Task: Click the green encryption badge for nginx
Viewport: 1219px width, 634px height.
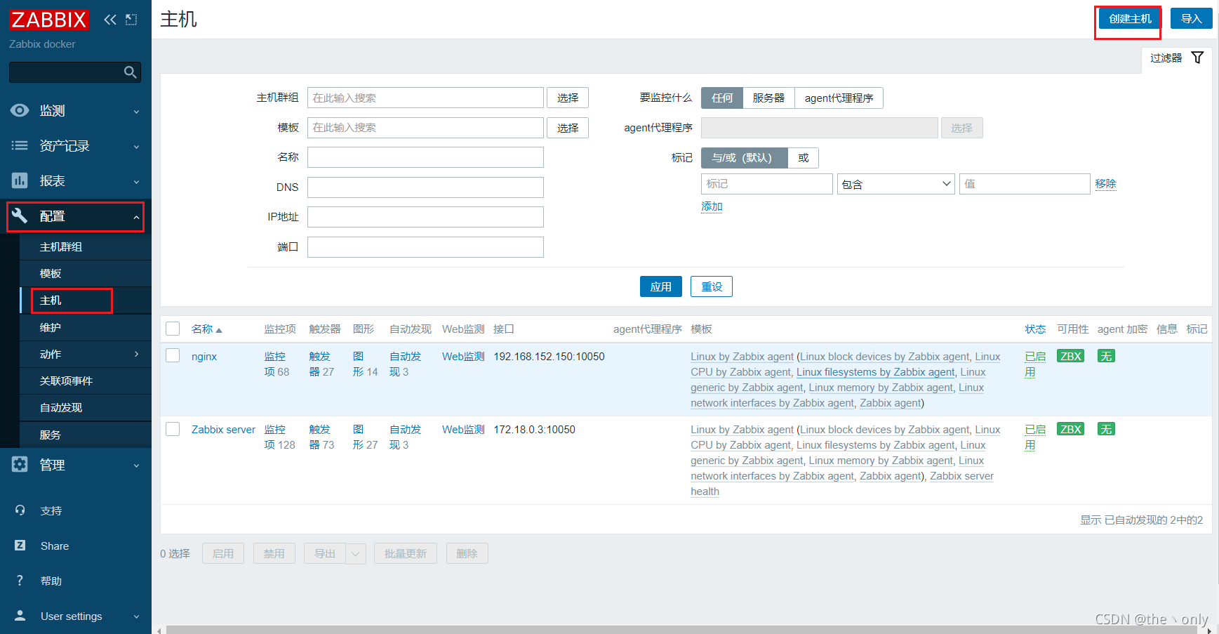Action: (x=1106, y=356)
